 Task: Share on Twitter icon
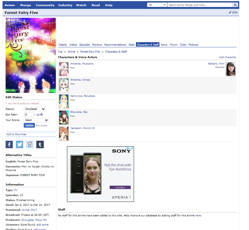point(20,144)
